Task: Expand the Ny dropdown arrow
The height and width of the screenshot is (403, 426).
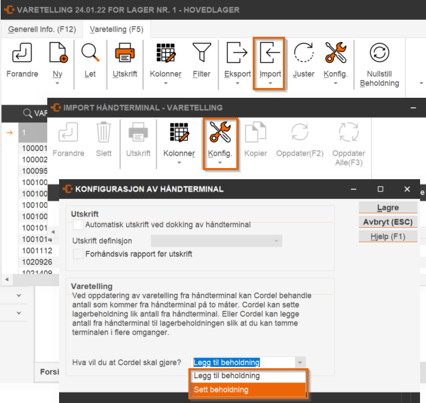Action: pos(57,83)
